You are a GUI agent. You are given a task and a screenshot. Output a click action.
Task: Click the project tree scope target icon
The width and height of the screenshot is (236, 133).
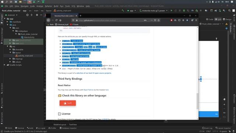(27, 15)
